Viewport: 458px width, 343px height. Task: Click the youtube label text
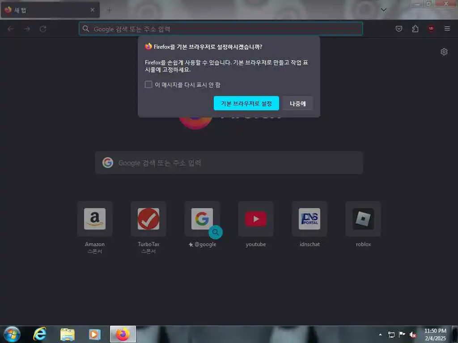tap(256, 244)
